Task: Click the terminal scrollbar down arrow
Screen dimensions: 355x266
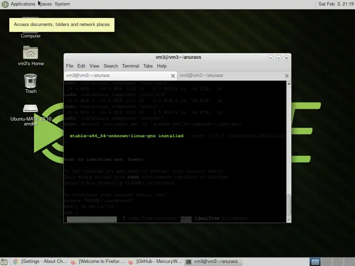Action: coord(289,220)
